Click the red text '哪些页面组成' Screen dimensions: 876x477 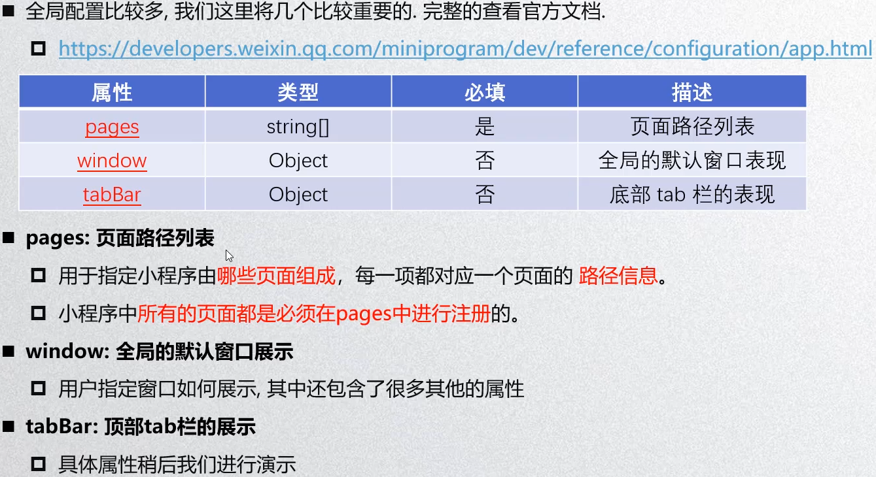(276, 276)
